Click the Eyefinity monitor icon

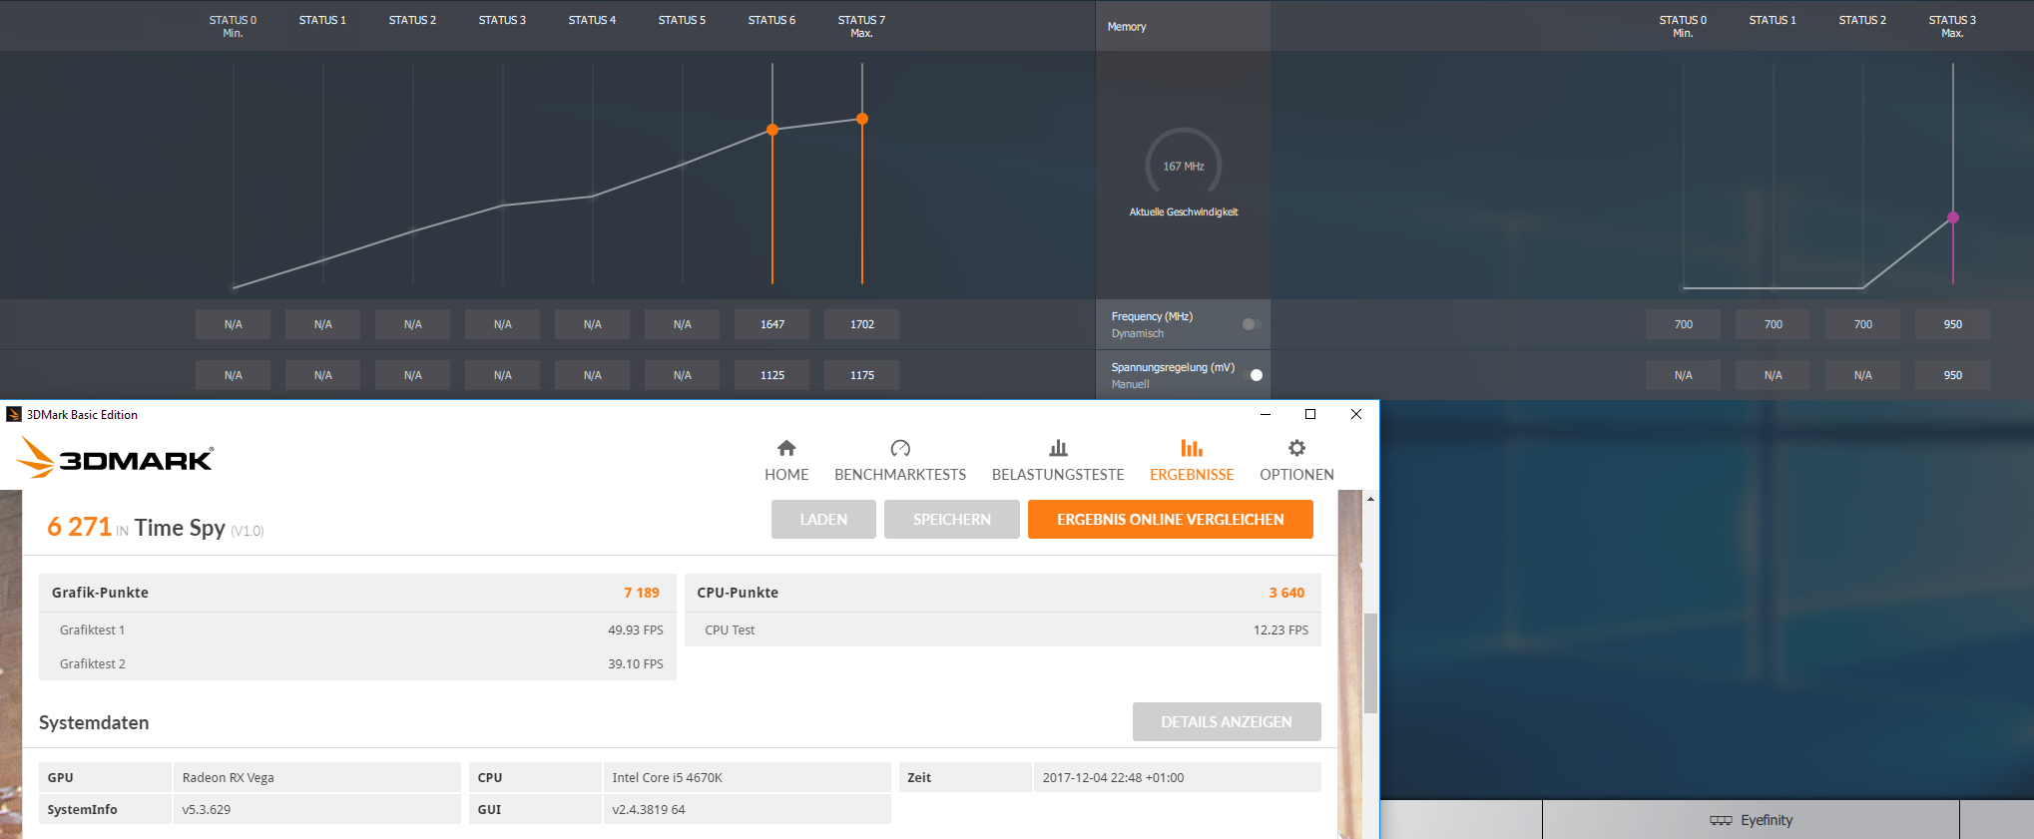tap(1721, 820)
